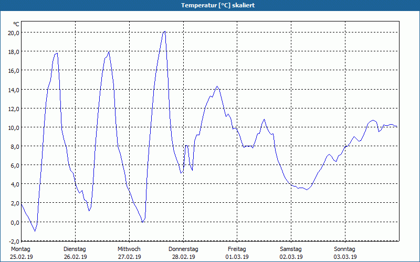Click the 14 °C peak on Thursday's curve
The image size is (420, 262).
(217, 86)
